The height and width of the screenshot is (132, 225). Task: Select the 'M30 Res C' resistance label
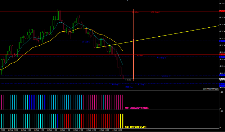pos(155,12)
